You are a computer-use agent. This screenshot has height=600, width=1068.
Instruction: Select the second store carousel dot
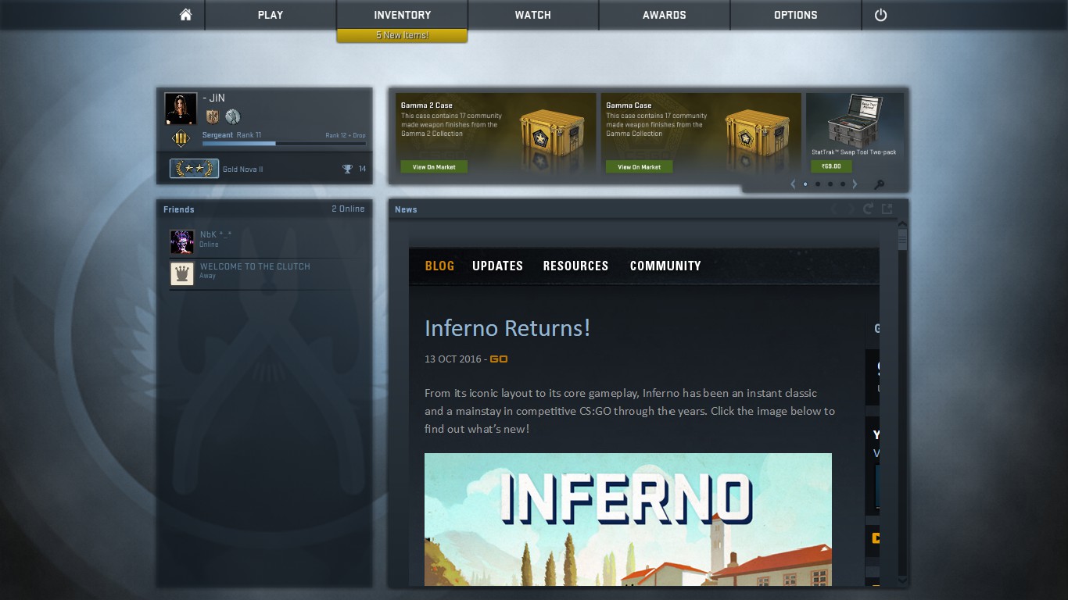click(x=818, y=184)
